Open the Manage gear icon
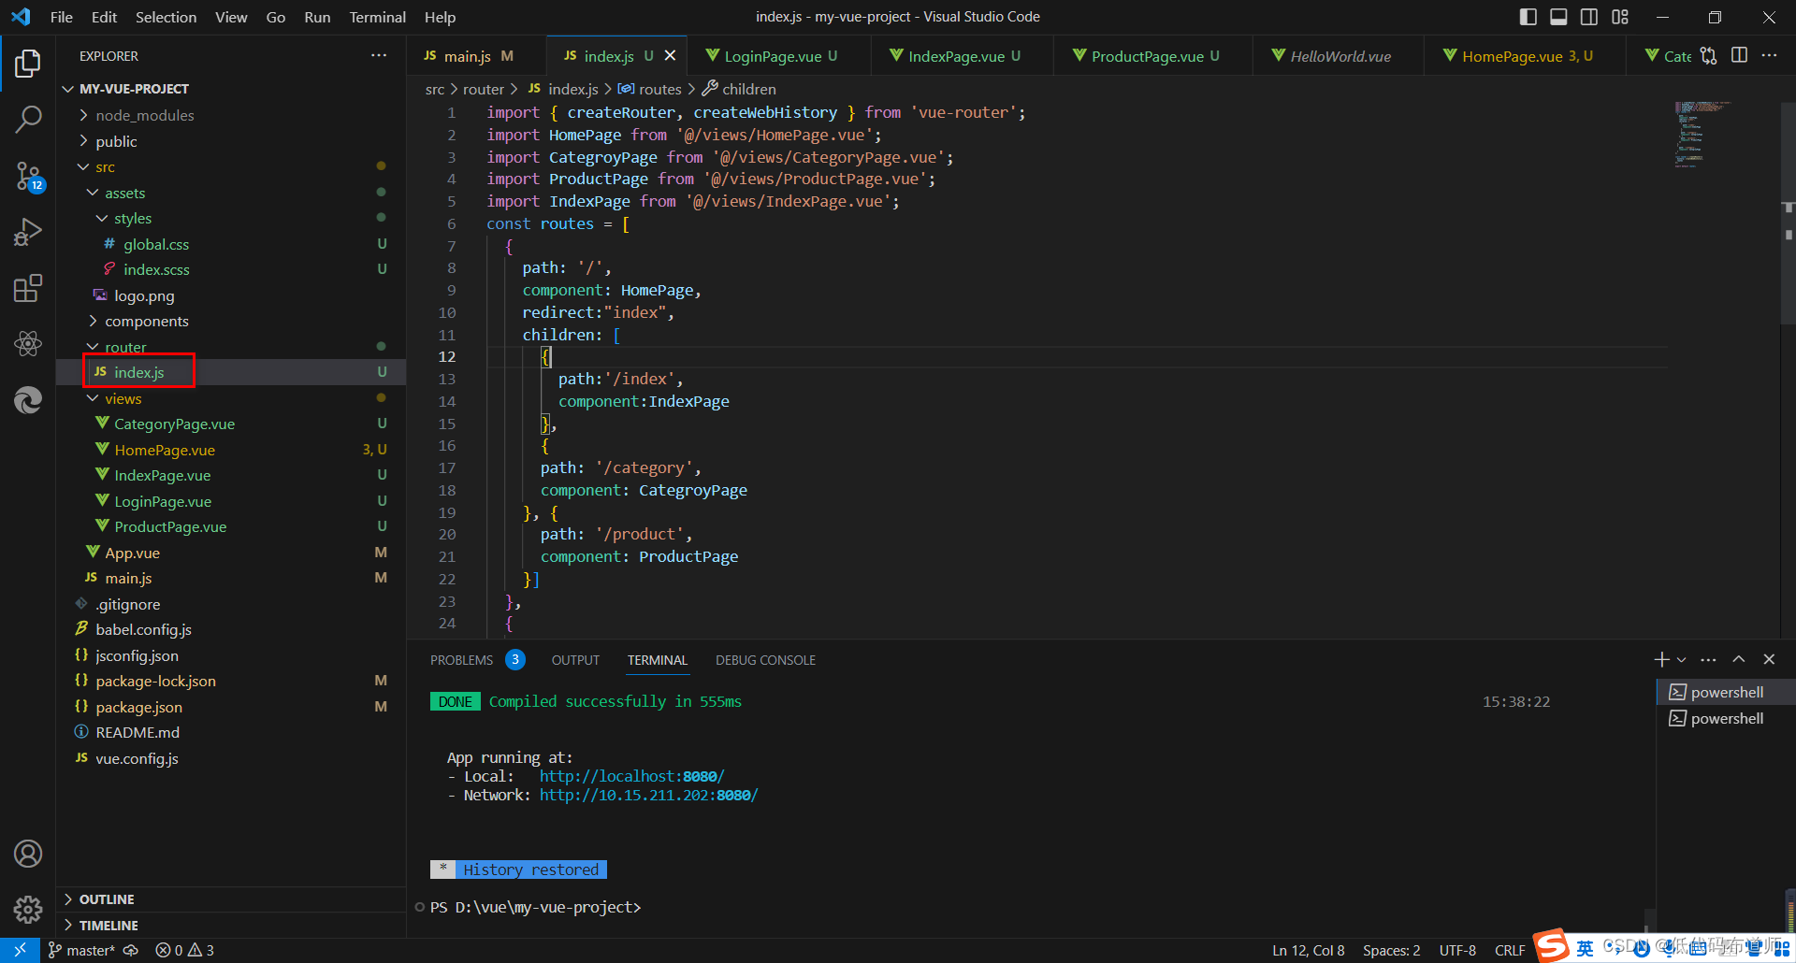Screen dimensions: 1796x963 pos(28,909)
